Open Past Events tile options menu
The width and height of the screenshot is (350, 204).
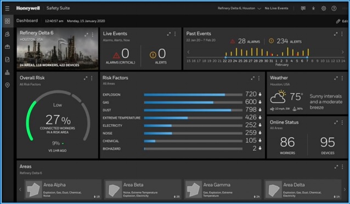[x=342, y=34]
